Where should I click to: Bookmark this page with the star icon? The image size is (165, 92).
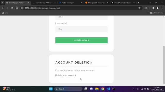[x=139, y=8]
